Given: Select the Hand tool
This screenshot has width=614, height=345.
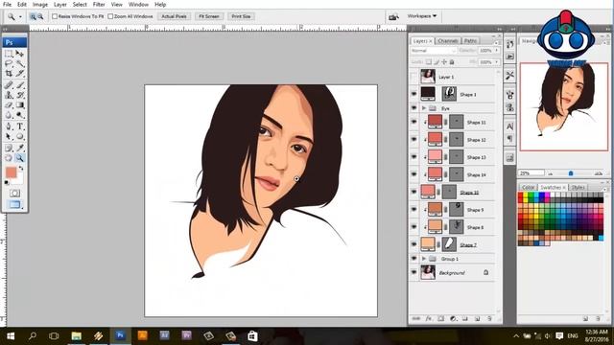Looking at the screenshot, I should (x=9, y=158).
